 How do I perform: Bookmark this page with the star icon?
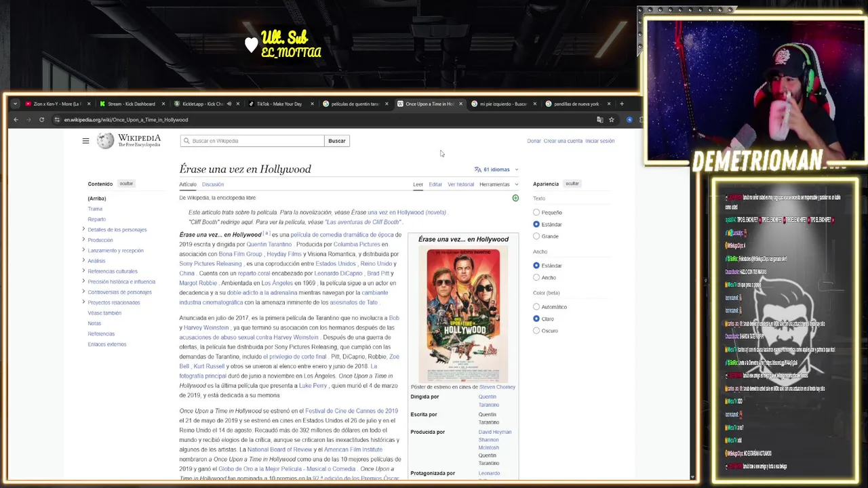tap(611, 120)
